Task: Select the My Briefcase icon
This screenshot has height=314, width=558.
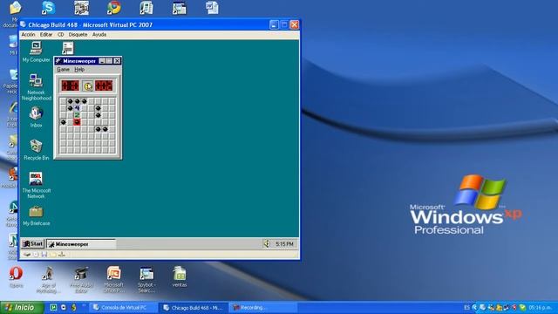Action: tap(36, 215)
